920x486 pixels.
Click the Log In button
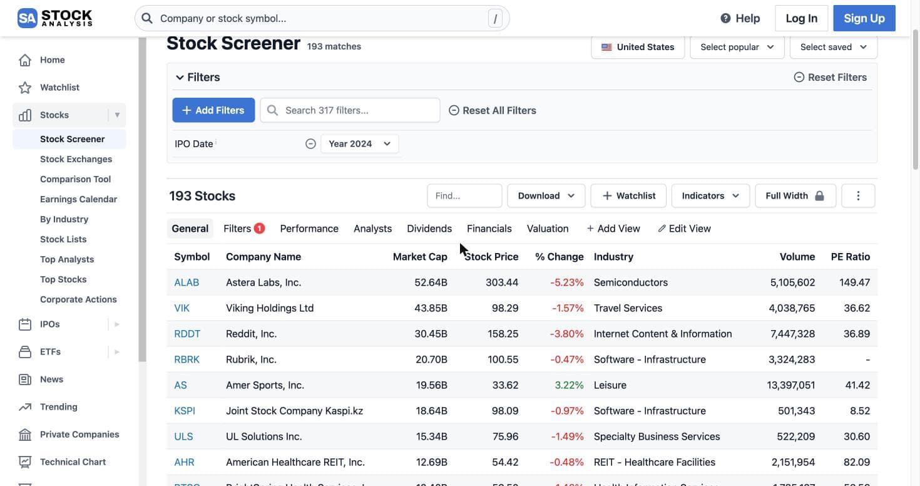(802, 18)
